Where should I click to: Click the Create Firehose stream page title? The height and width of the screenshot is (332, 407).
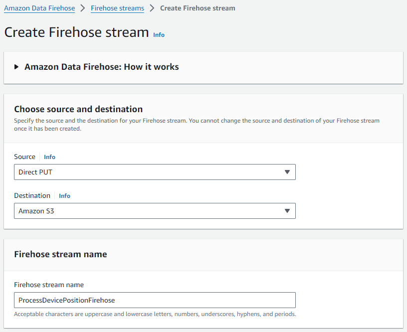click(x=75, y=32)
